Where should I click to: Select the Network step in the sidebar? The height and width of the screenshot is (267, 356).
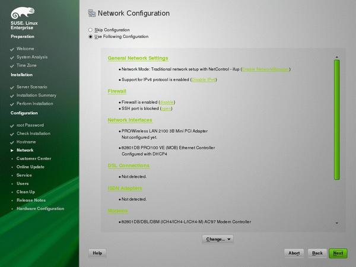click(25, 150)
